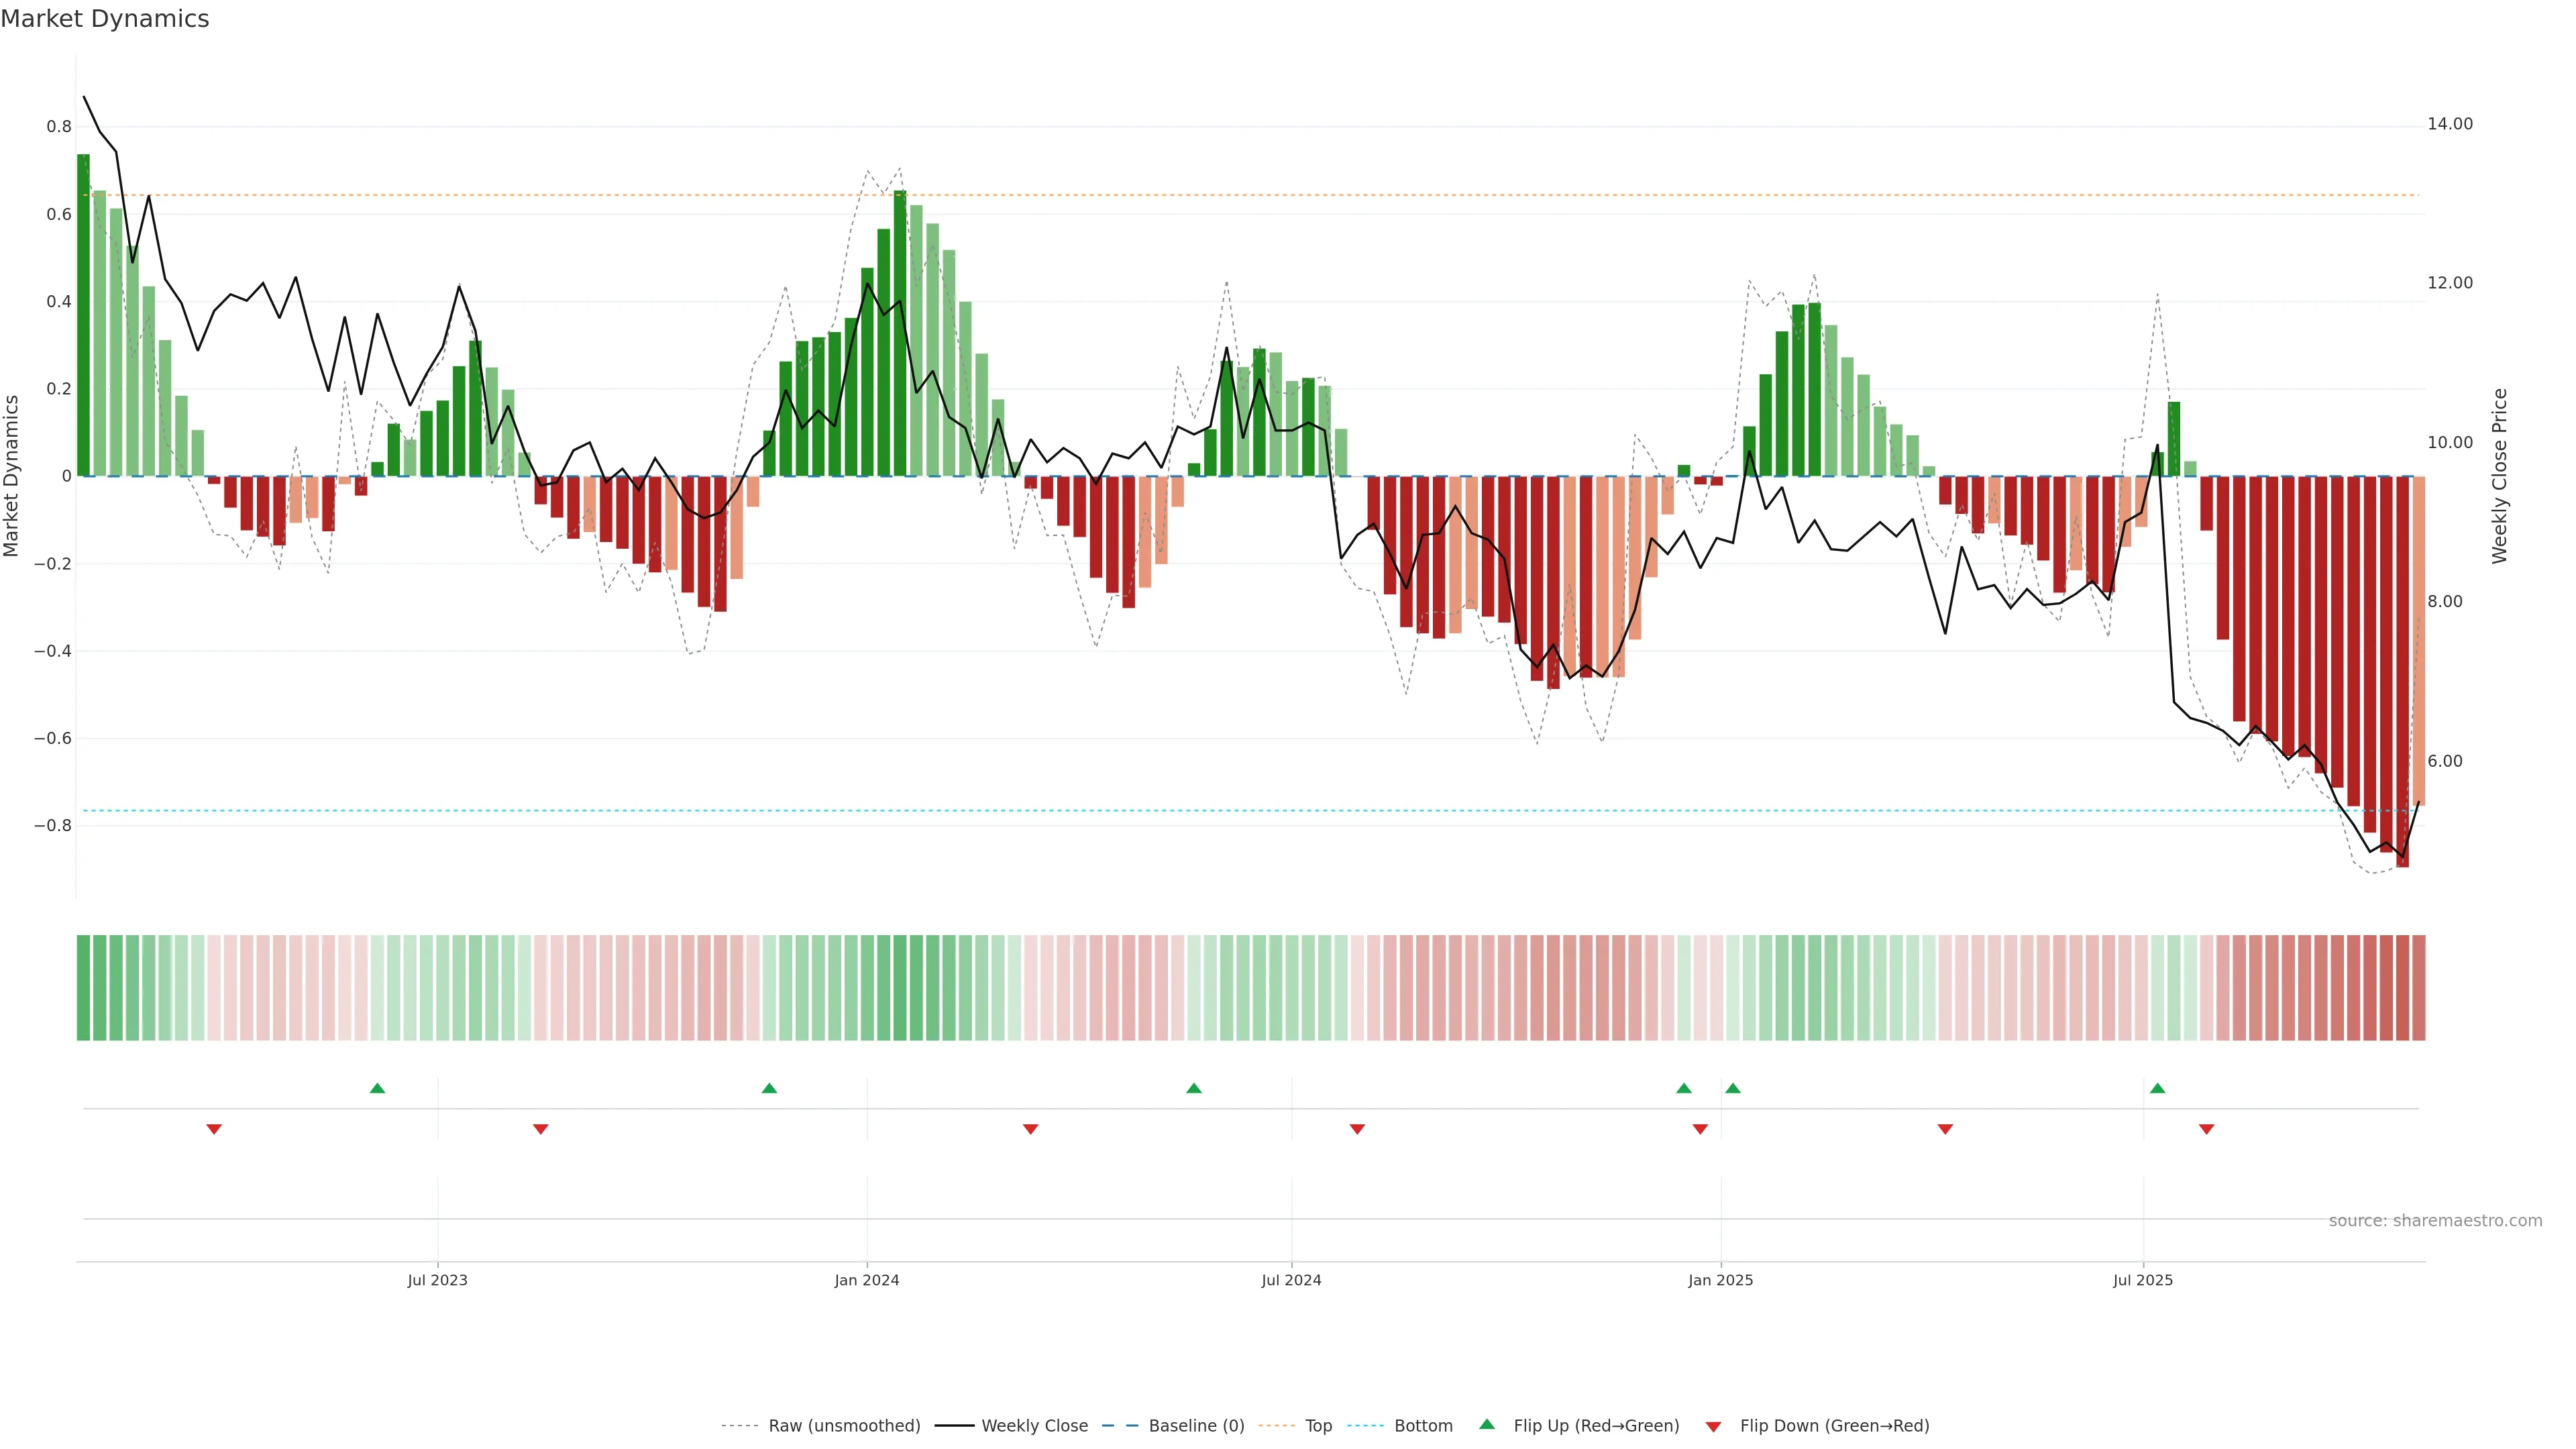Click the Jan 2024 x-axis label
The height and width of the screenshot is (1449, 2576).
[867, 1280]
